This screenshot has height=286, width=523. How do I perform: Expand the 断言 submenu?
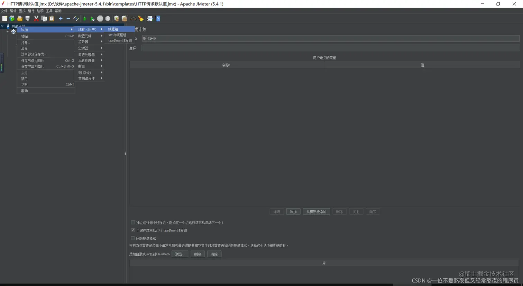90,66
